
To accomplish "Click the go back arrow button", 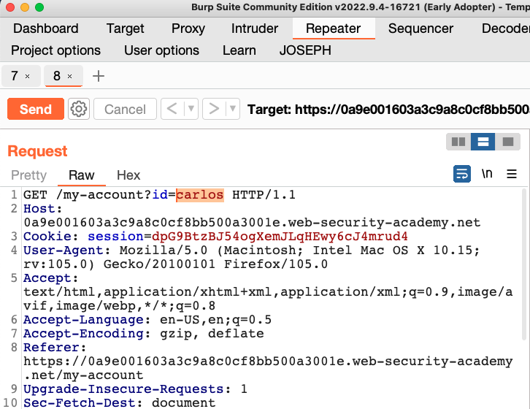I will pyautogui.click(x=172, y=109).
